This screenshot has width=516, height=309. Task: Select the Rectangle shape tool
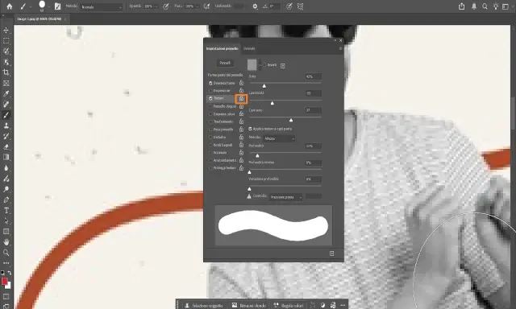(6, 232)
